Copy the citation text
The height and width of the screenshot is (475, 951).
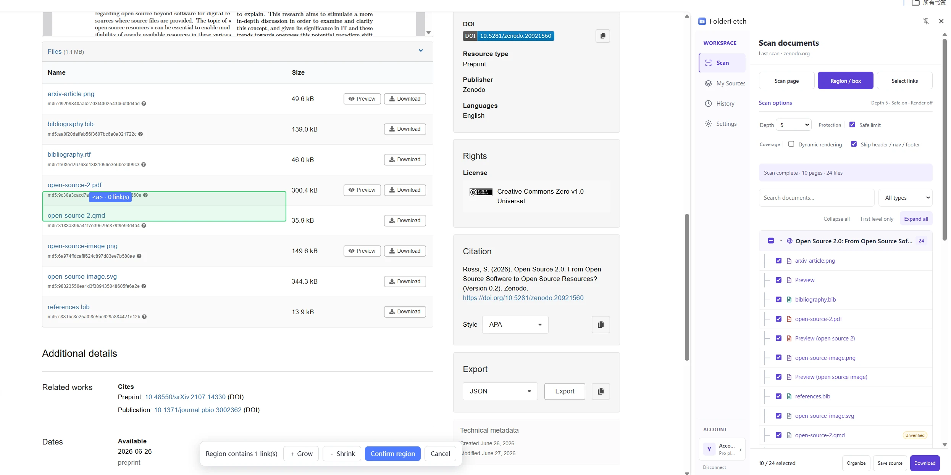point(601,324)
